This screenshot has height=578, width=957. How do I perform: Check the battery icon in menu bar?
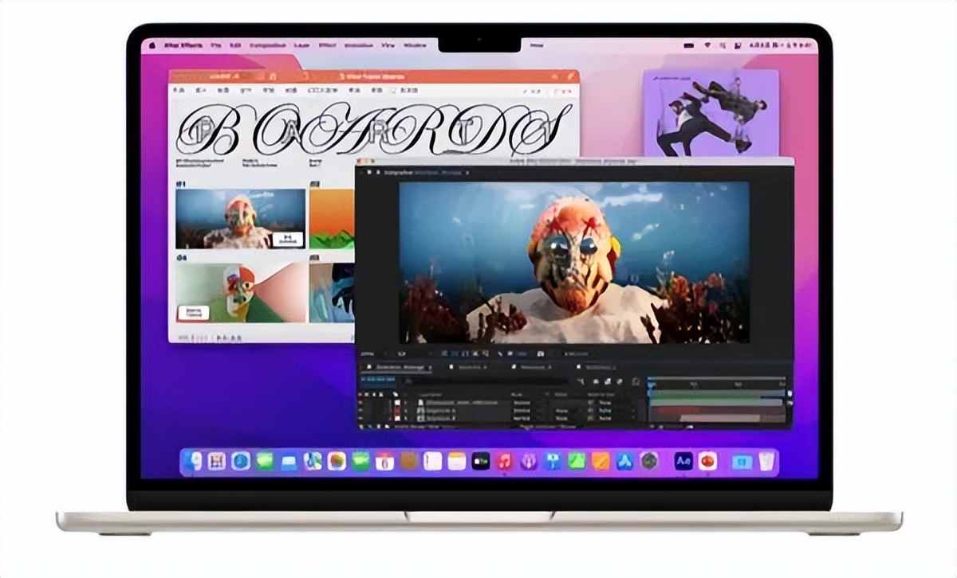click(x=689, y=45)
